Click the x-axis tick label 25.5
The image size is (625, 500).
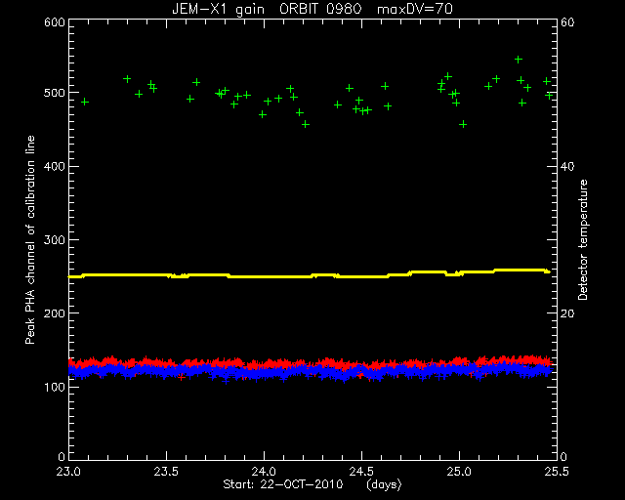point(557,472)
